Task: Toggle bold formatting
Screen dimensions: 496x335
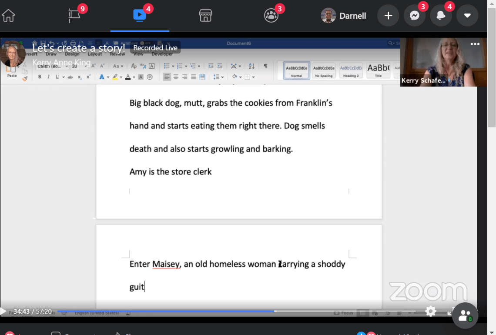Action: pos(39,76)
